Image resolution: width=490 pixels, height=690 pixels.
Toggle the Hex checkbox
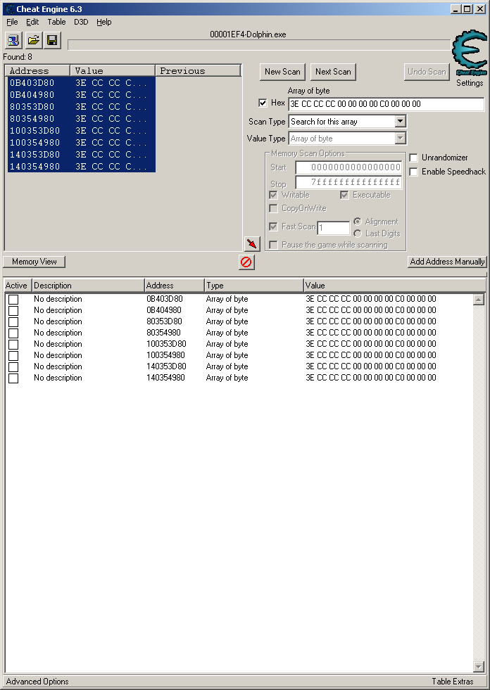263,103
